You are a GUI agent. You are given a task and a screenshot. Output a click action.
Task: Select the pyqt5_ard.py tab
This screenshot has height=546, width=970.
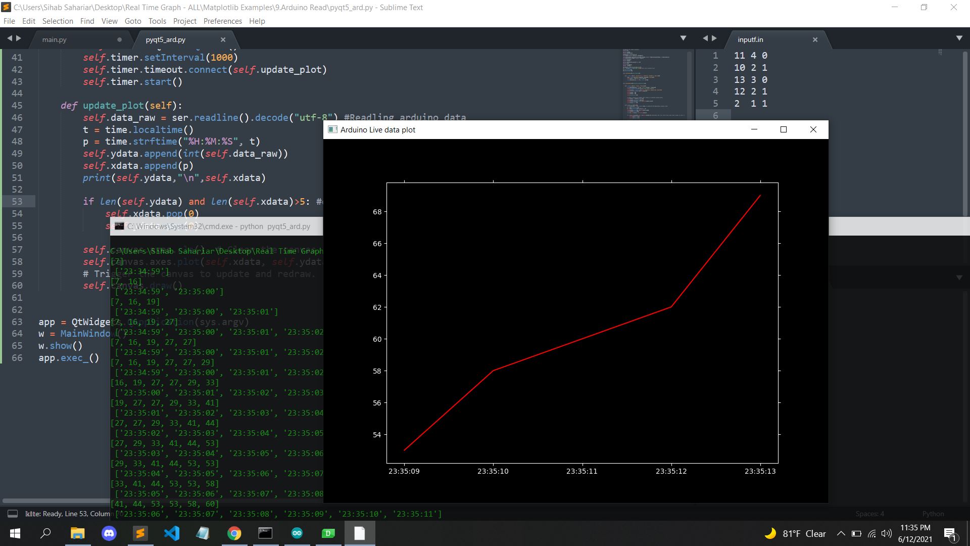(184, 39)
